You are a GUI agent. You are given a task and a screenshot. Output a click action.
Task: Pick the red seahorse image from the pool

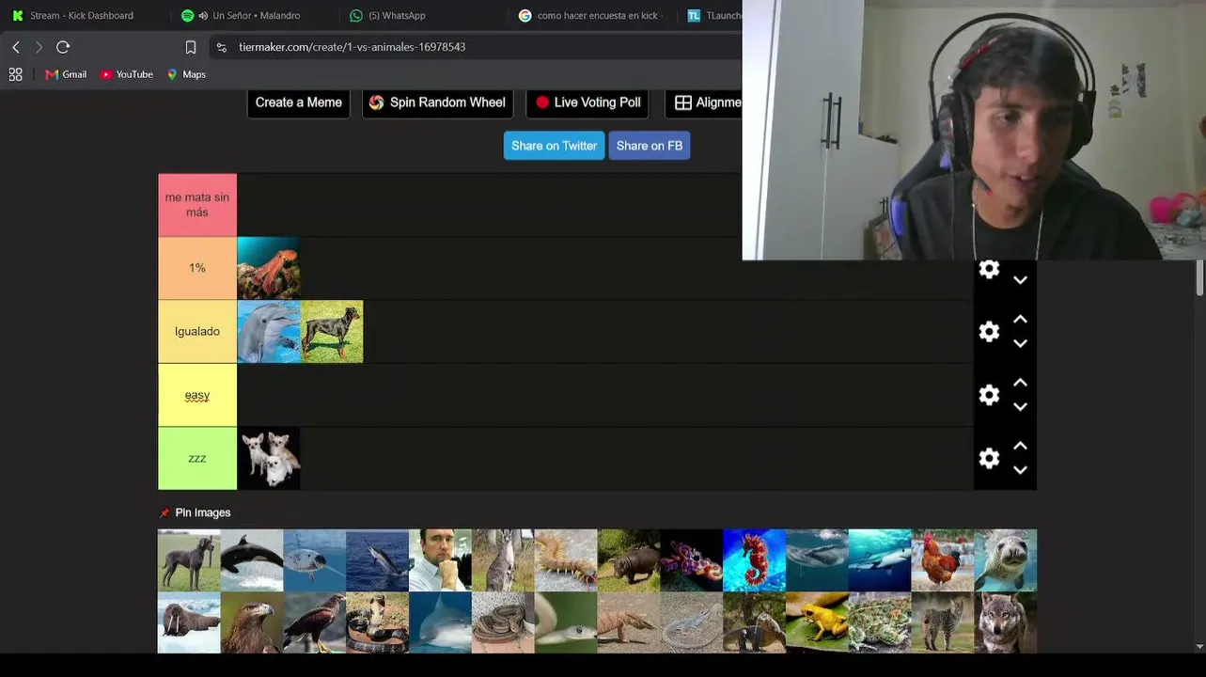pyautogui.click(x=754, y=560)
